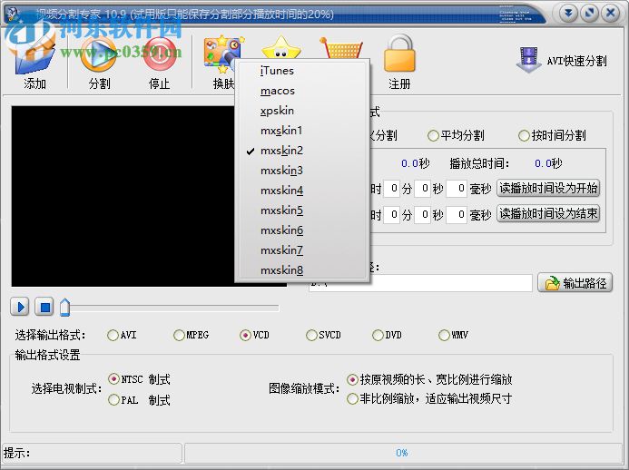Click the black video preview area
This screenshot has height=470, width=629.
[123, 196]
